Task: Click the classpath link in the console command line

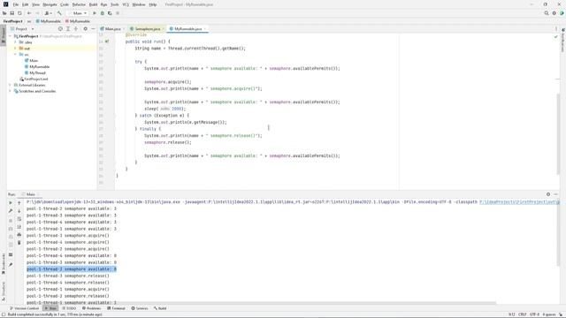Action: pos(519,202)
